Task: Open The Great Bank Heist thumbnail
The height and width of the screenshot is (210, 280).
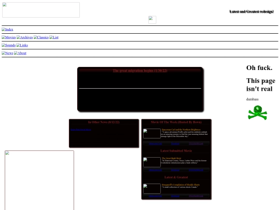Action: coord(152,162)
